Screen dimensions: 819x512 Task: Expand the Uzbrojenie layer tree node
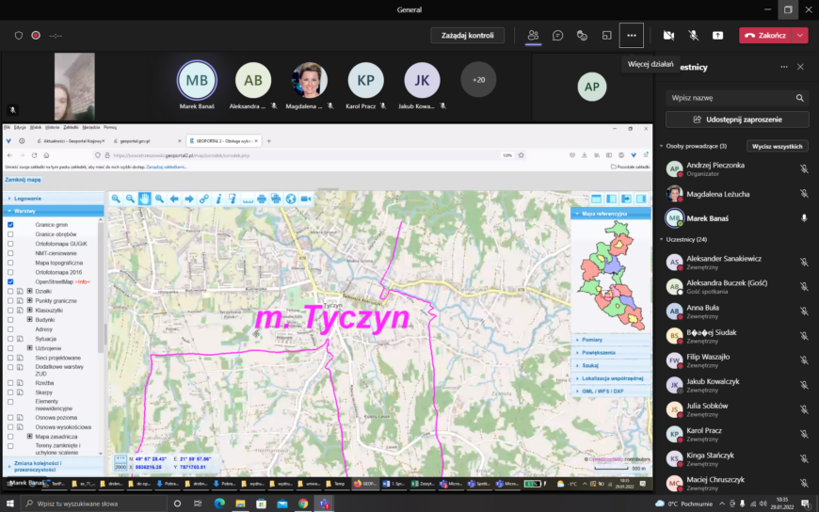30,348
